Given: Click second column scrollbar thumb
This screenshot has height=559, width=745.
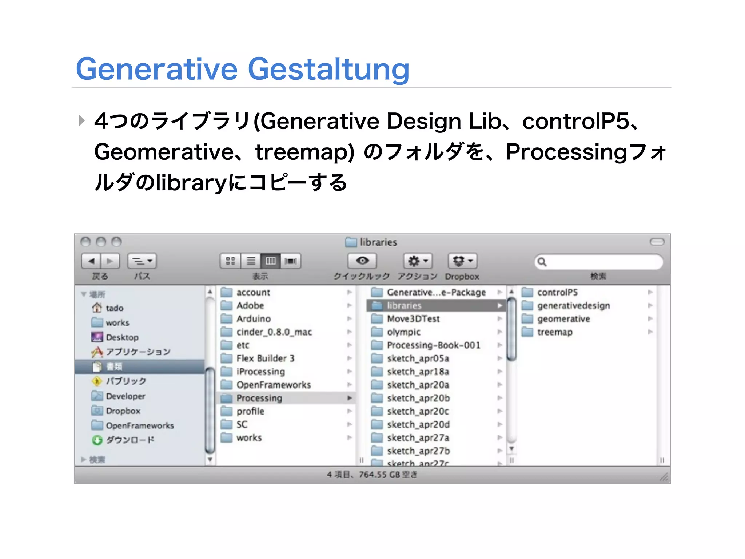Looking at the screenshot, I should pyautogui.click(x=511, y=329).
